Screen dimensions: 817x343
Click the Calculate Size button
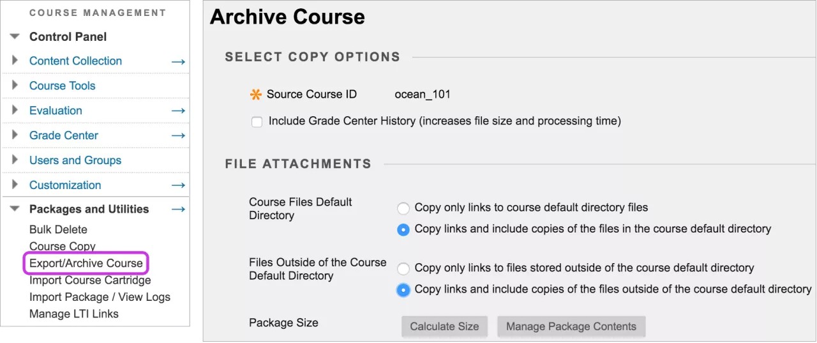(x=444, y=326)
